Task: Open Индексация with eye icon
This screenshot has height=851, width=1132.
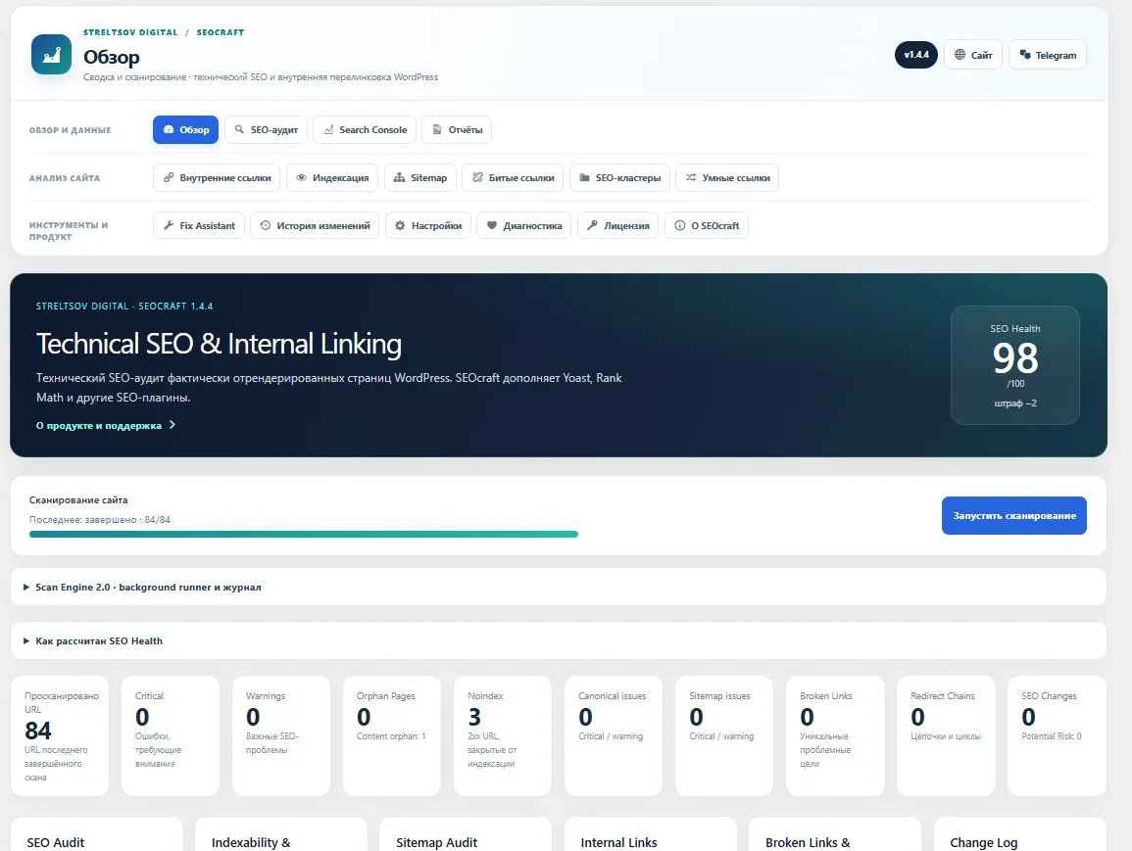Action: pos(332,177)
